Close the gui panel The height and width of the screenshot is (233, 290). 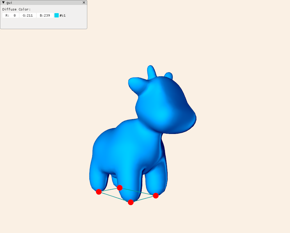click(x=84, y=3)
